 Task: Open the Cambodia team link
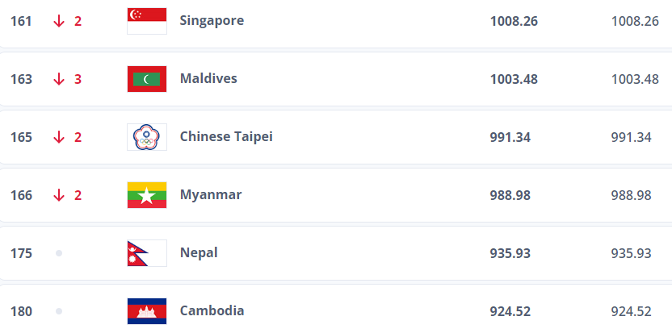pyautogui.click(x=212, y=310)
